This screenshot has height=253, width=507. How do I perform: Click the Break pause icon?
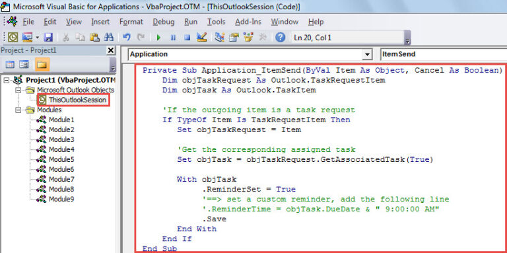coord(173,38)
